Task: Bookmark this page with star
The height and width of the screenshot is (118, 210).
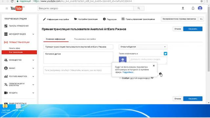Action: 201,1
